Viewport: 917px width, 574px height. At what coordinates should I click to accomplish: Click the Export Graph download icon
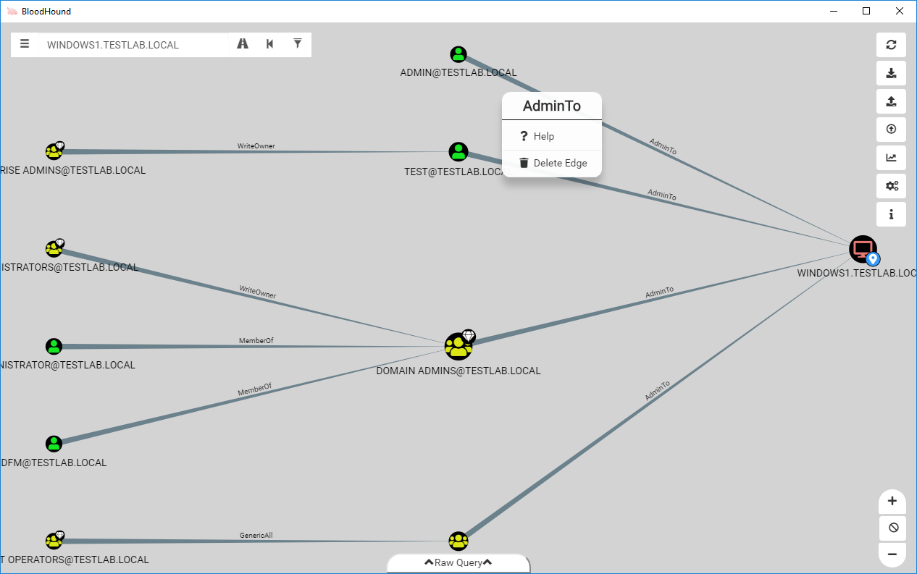(891, 73)
